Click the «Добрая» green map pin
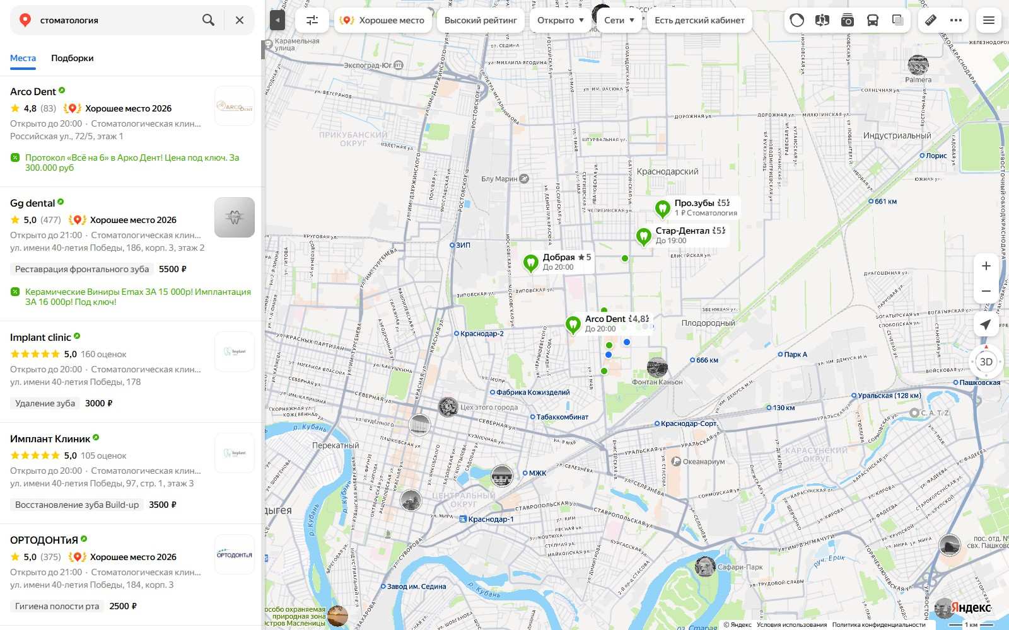Screen dimensions: 1009x630 coord(530,263)
